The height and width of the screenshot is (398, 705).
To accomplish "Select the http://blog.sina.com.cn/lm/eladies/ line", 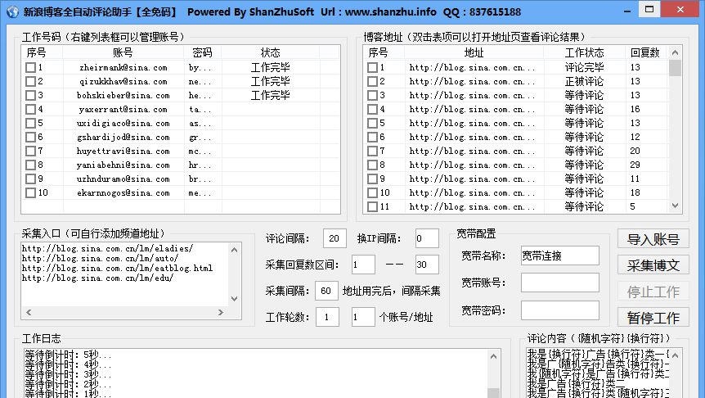I will click(107, 248).
